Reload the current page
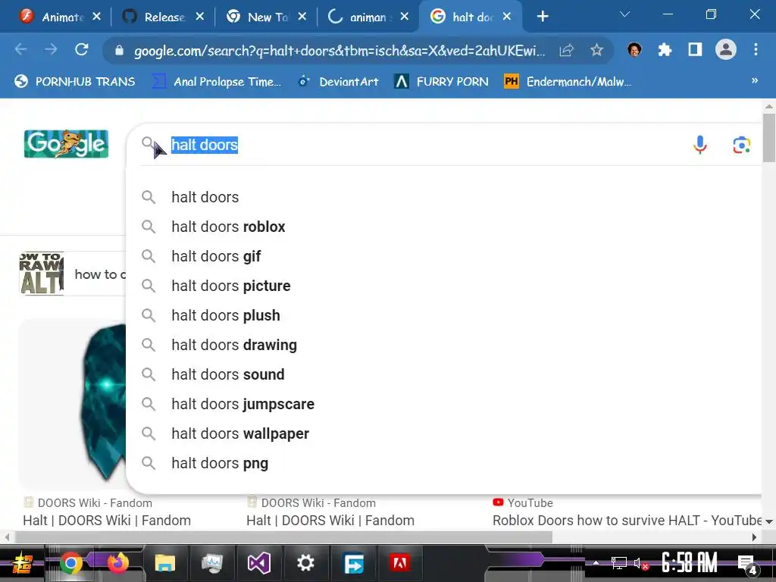The width and height of the screenshot is (776, 582). pos(82,49)
